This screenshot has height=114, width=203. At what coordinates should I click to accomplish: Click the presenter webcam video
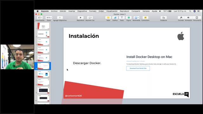(x=17, y=57)
